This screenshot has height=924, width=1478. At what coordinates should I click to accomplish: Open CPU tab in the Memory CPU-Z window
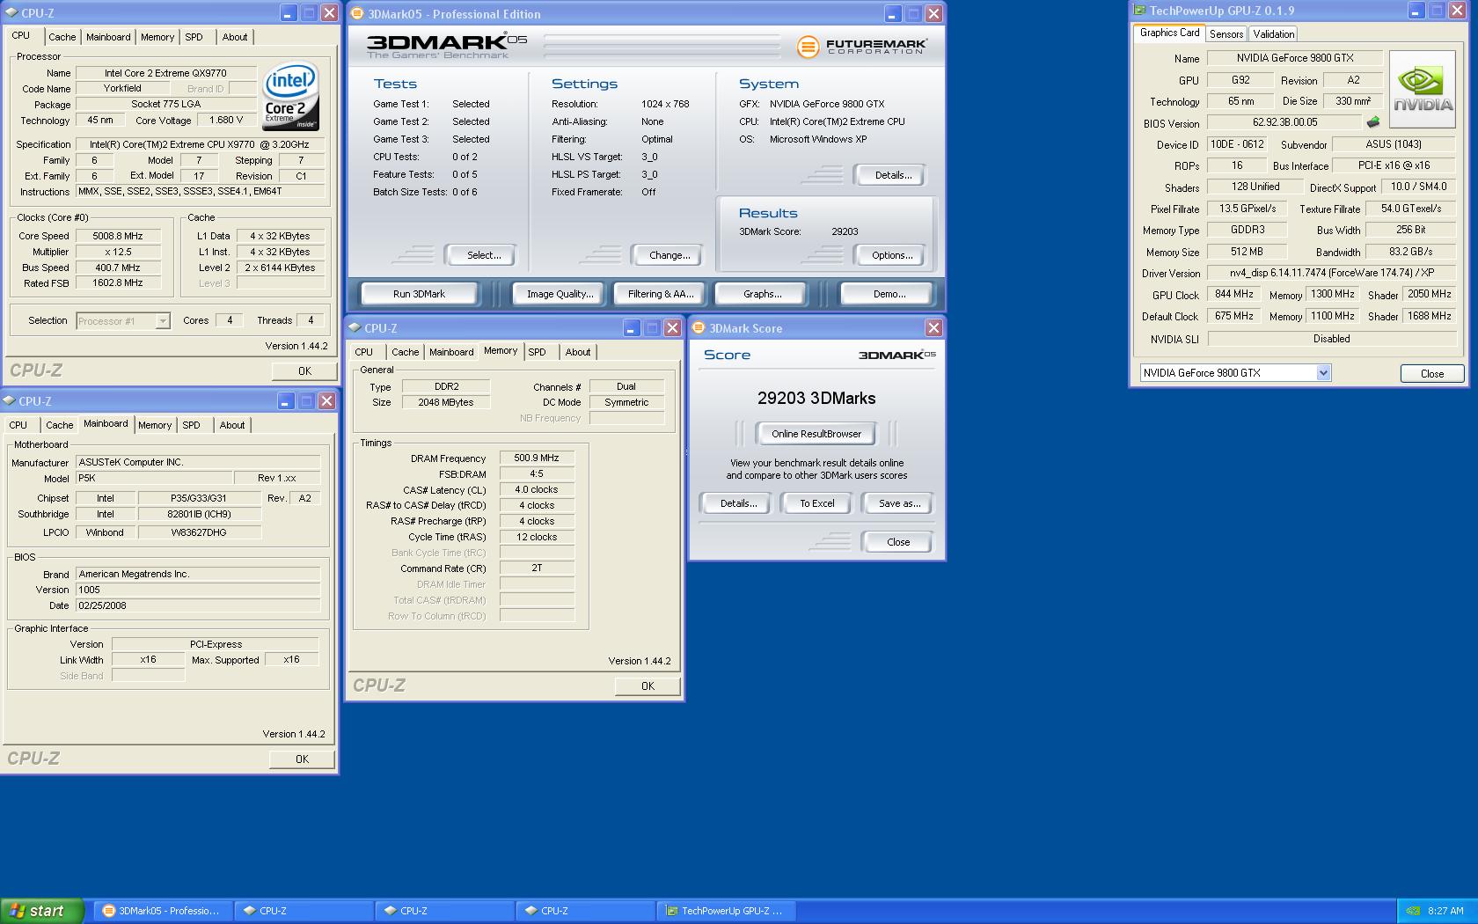(x=363, y=352)
